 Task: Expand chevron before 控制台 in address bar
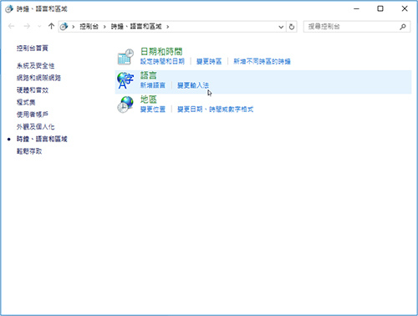74,27
